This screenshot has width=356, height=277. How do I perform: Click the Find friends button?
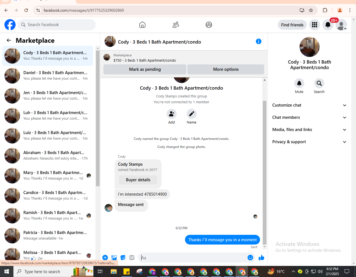(292, 25)
